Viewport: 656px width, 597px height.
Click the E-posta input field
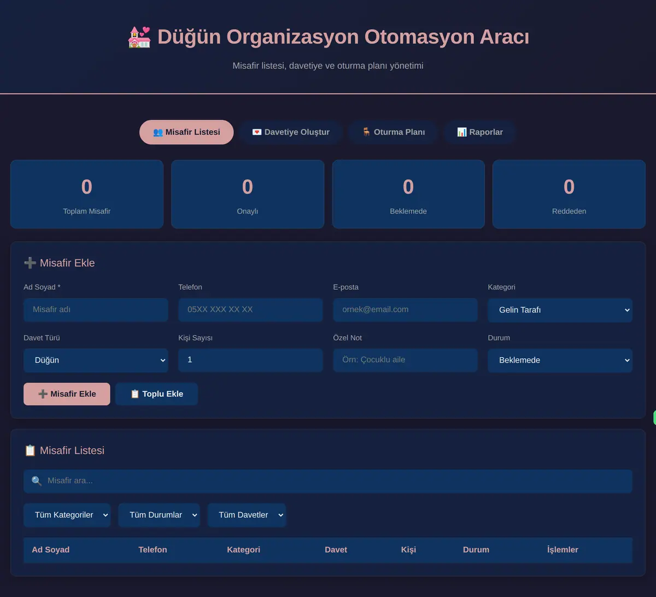(405, 309)
